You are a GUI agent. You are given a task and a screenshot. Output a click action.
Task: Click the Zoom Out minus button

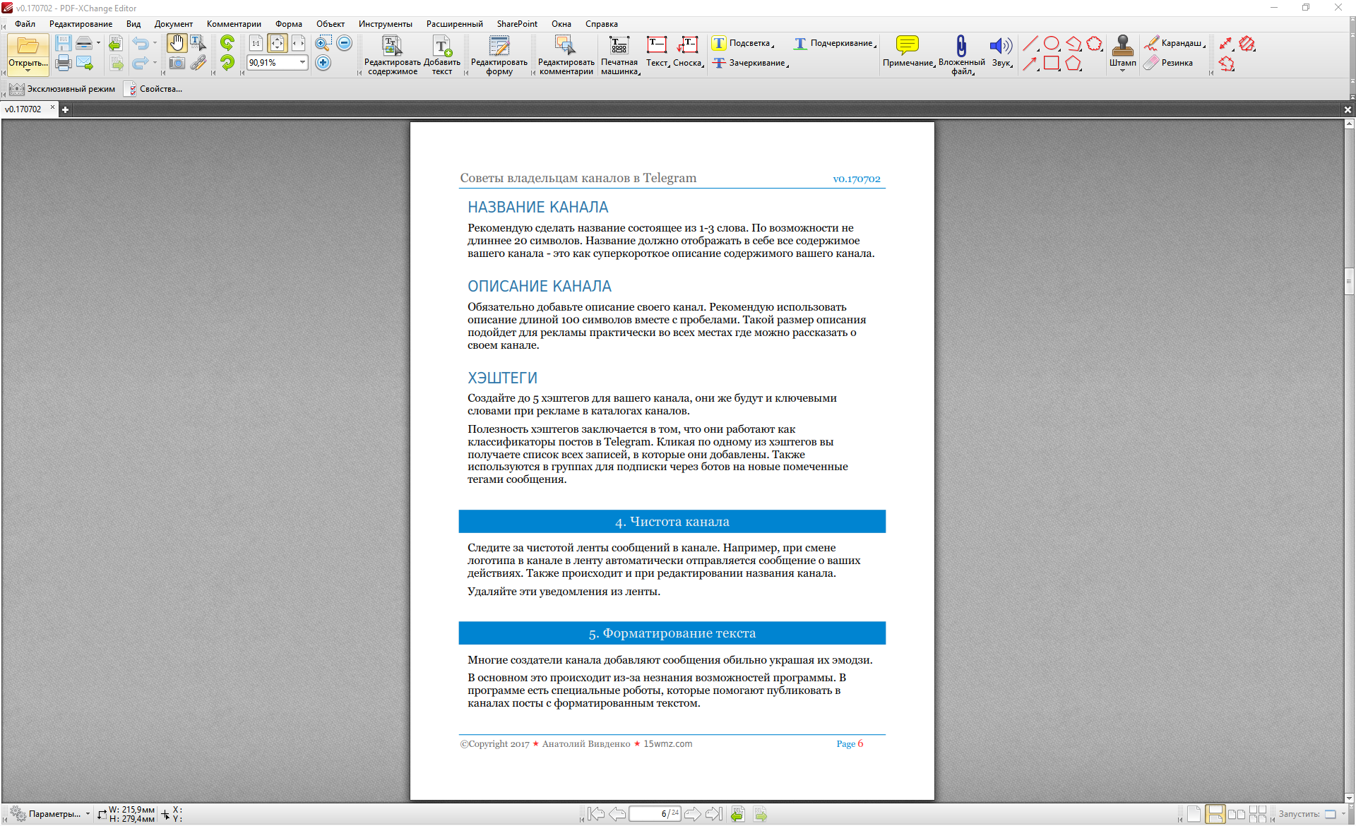coord(344,44)
